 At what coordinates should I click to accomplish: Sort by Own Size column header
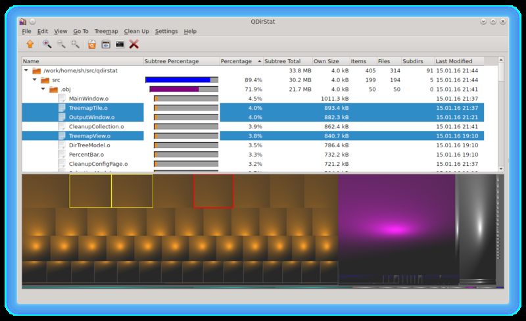[331, 61]
